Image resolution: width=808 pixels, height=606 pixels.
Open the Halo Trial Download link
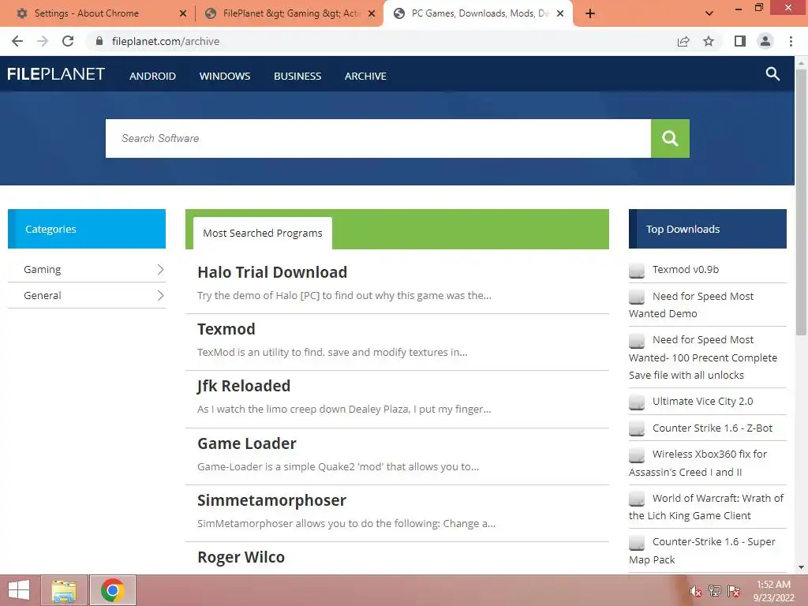pos(272,272)
